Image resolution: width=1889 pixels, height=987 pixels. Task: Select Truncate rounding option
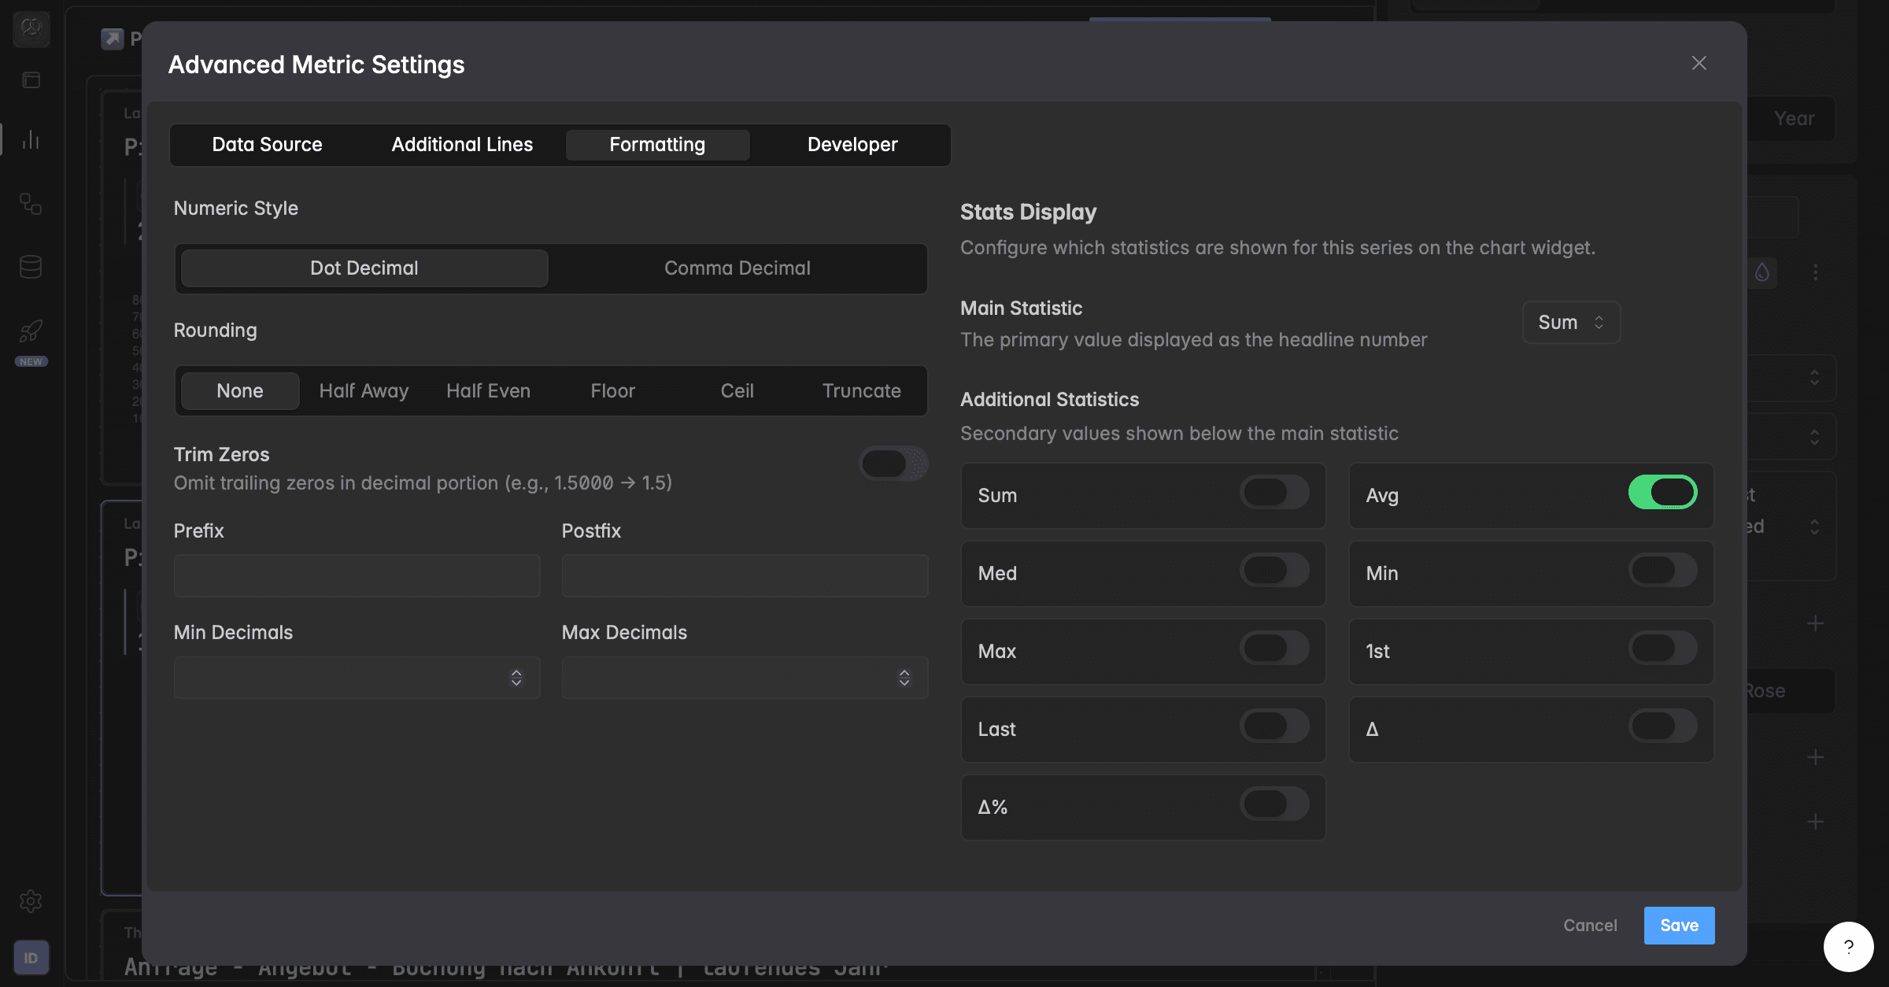click(x=861, y=391)
